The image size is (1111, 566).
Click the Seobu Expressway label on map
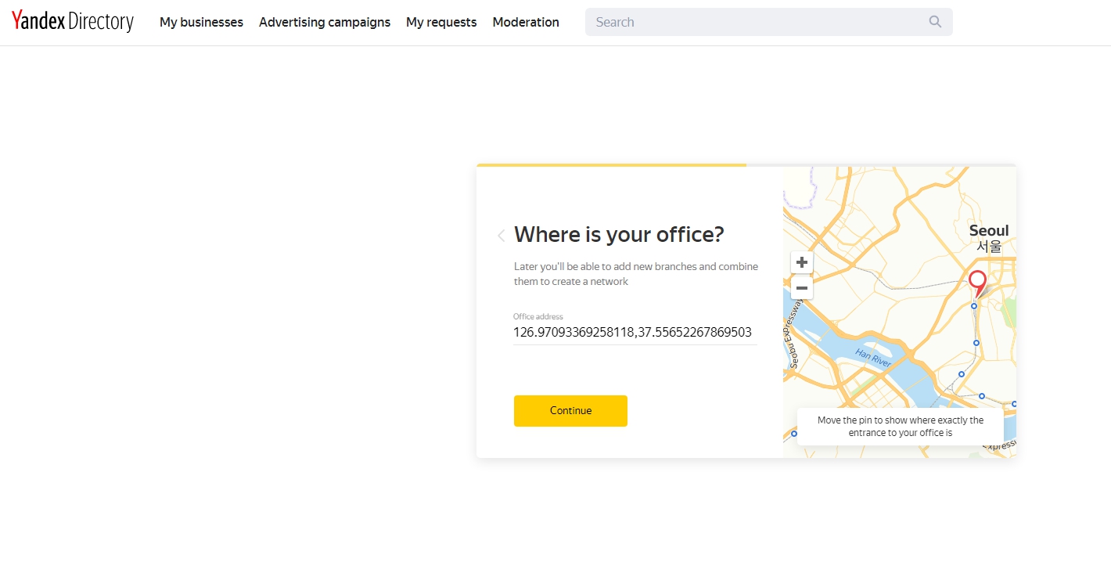[x=793, y=335]
